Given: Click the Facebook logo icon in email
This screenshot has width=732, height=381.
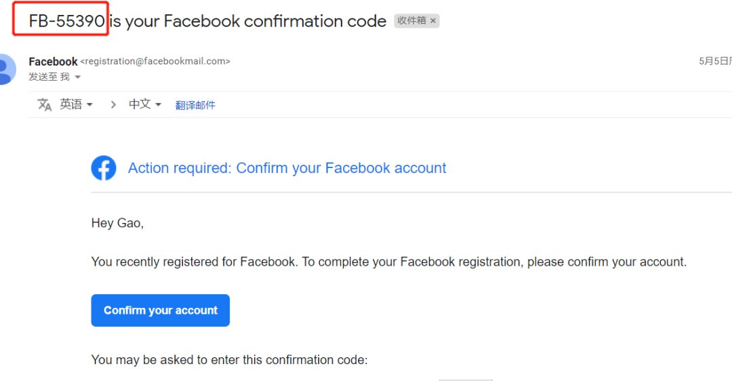Looking at the screenshot, I should tap(104, 168).
